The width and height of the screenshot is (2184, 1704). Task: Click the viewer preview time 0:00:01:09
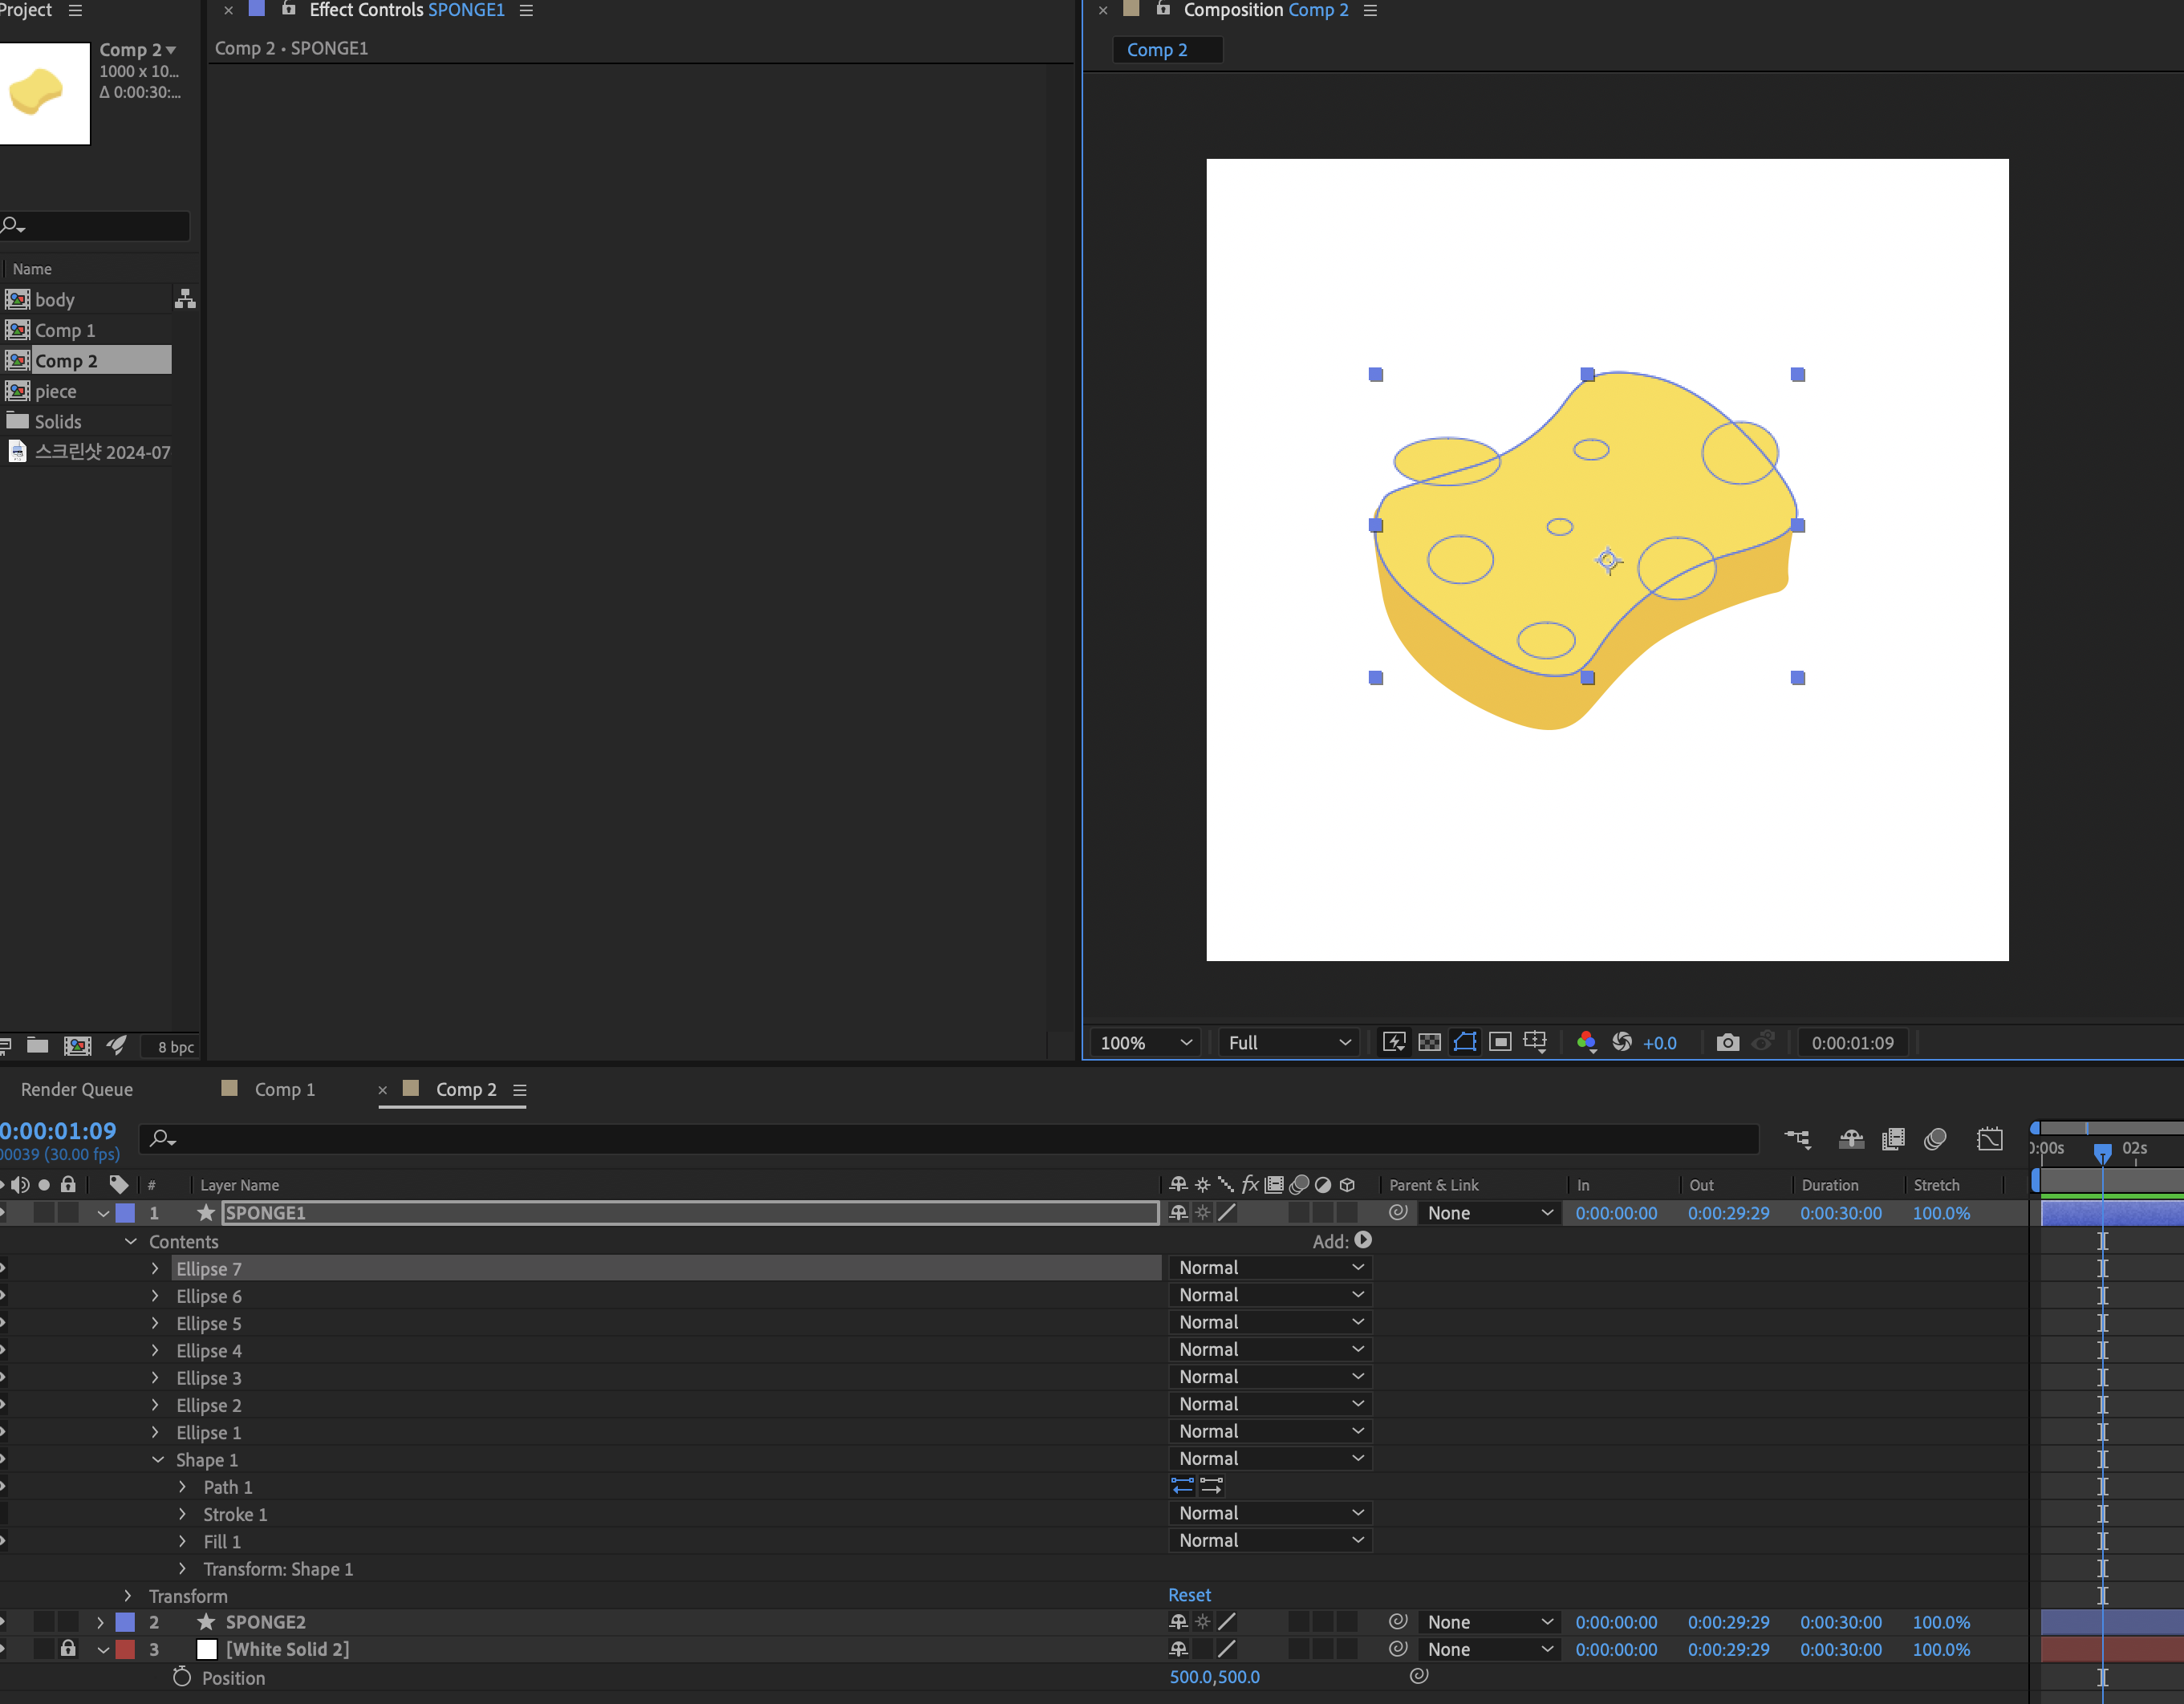point(1852,1042)
